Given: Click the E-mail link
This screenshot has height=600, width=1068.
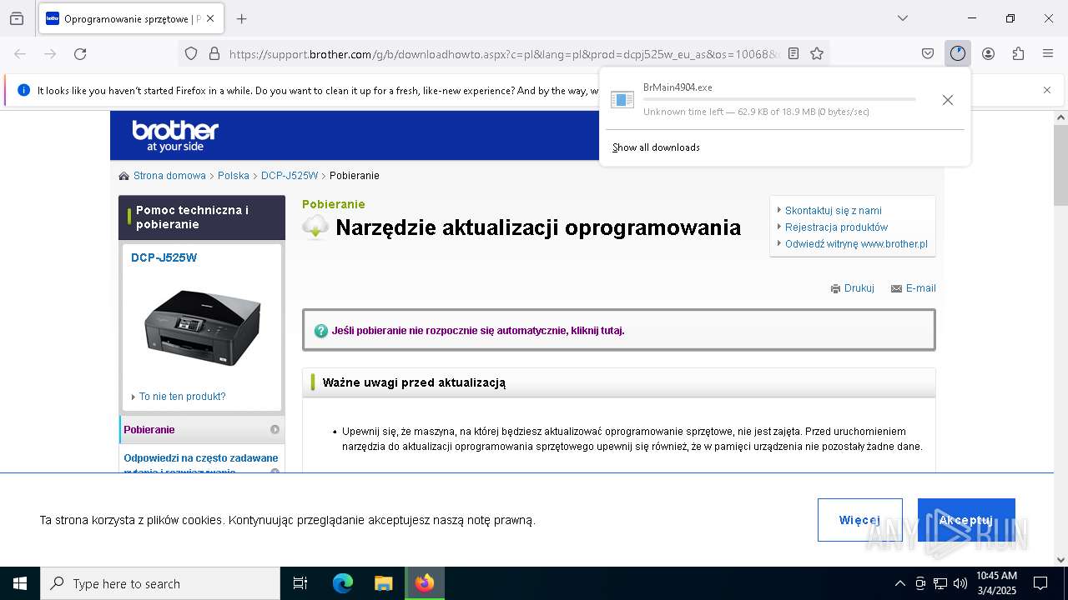Looking at the screenshot, I should coord(921,288).
